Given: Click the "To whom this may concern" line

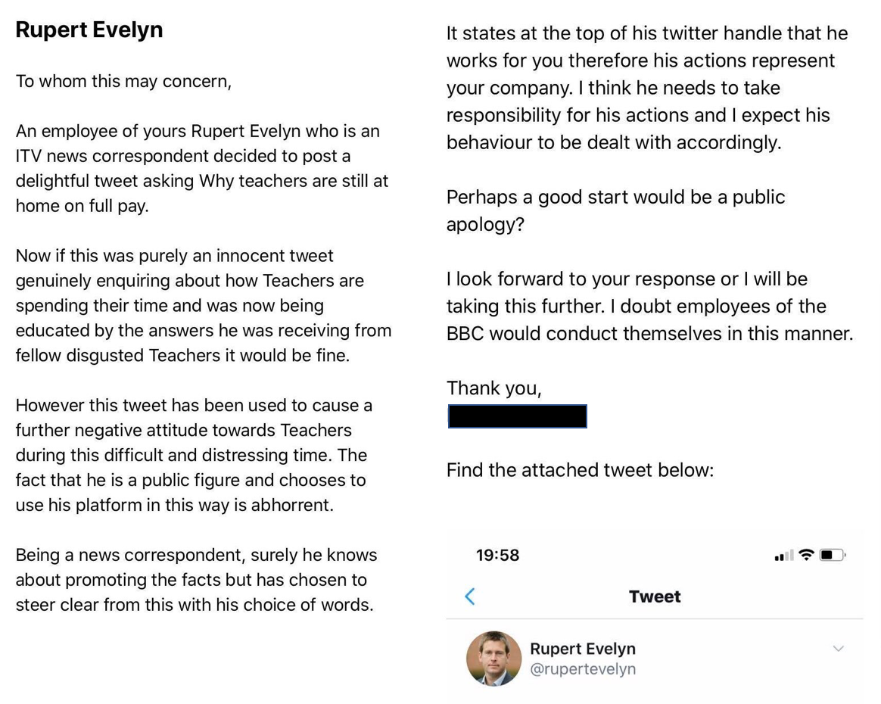Looking at the screenshot, I should [x=123, y=81].
